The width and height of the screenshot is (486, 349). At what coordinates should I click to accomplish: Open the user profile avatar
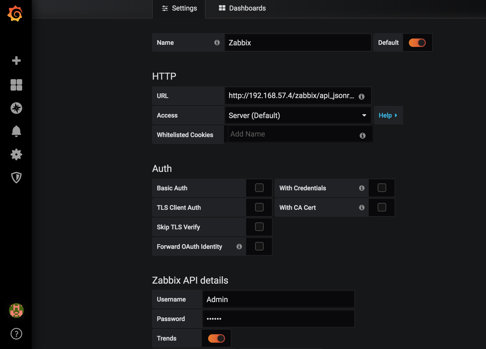click(16, 311)
